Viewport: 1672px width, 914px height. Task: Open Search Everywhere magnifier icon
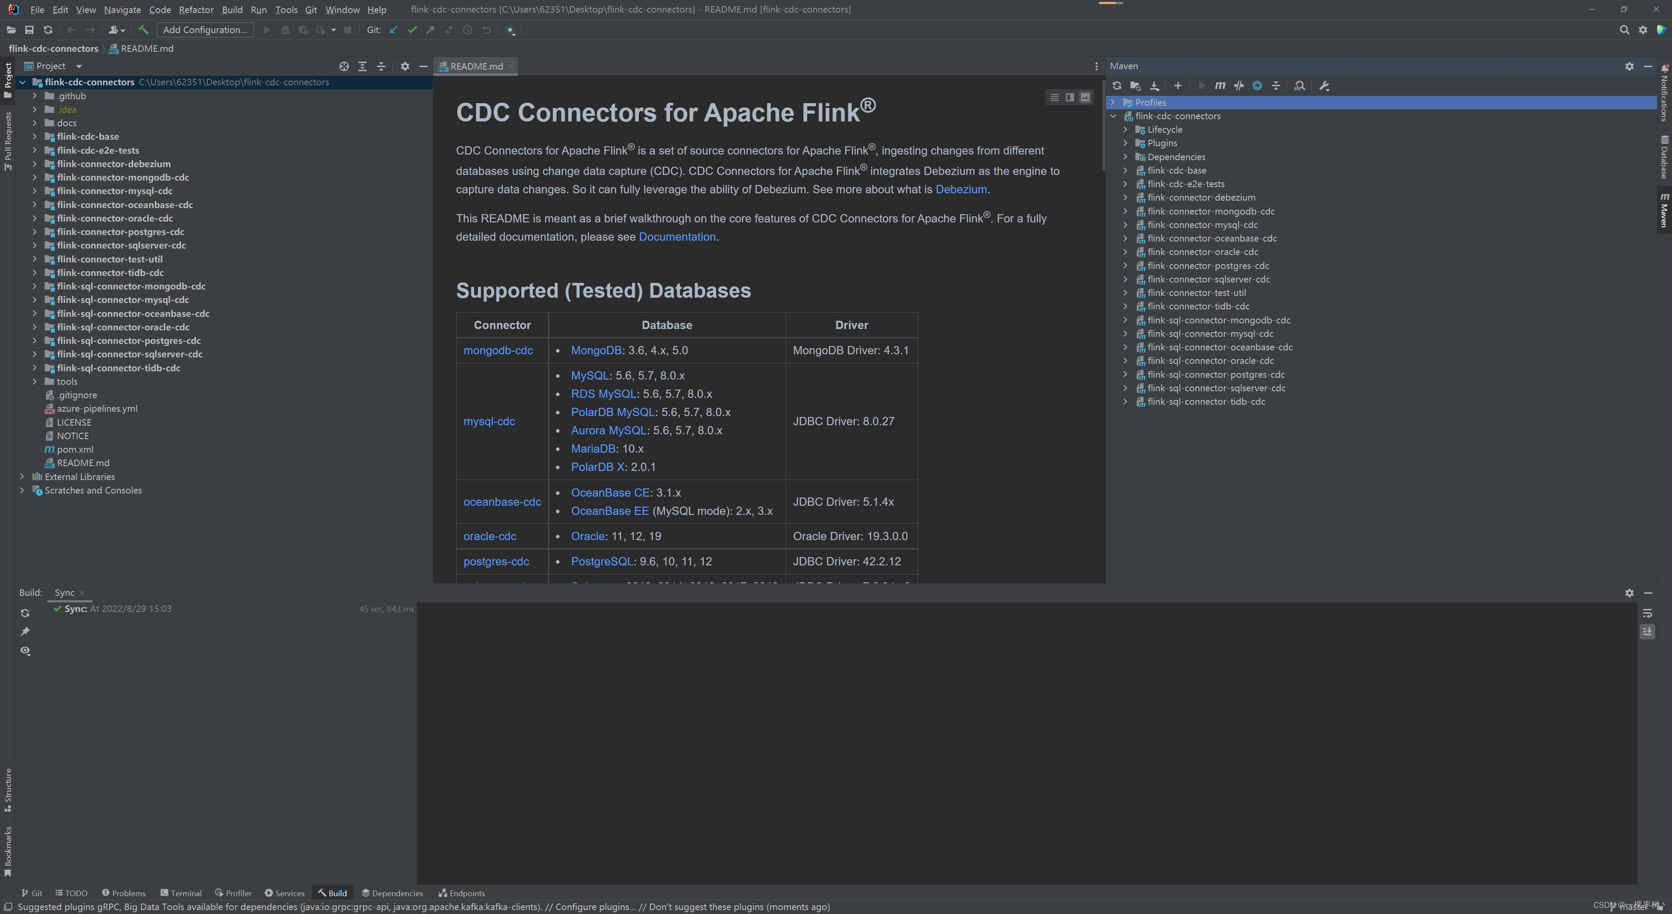click(x=1624, y=30)
